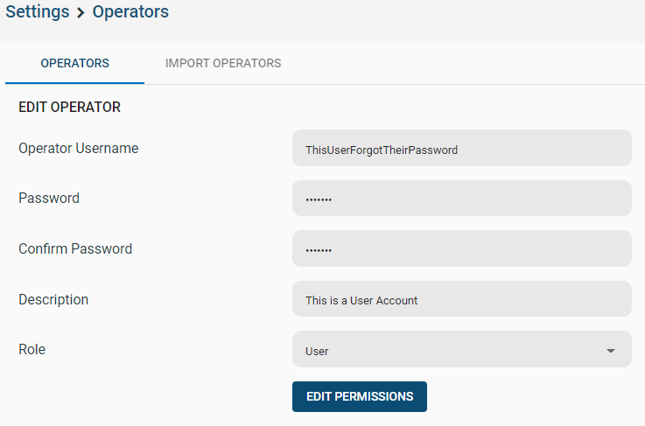The image size is (645, 426).
Task: Click the EDIT PERMISSIONS button
Action: click(360, 396)
